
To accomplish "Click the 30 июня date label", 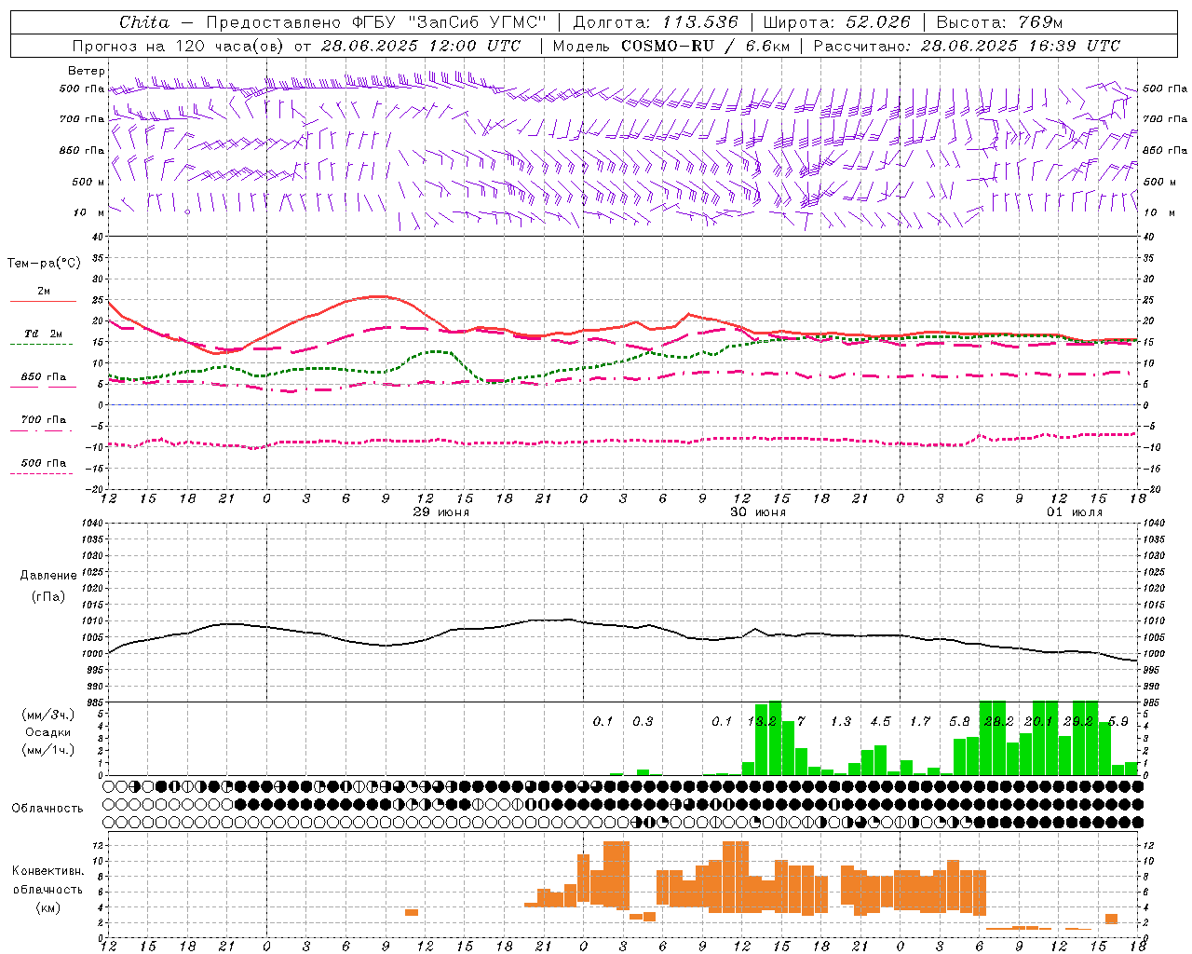I will pyautogui.click(x=758, y=512).
